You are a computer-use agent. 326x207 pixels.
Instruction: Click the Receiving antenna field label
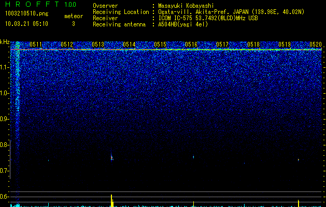pos(119,24)
